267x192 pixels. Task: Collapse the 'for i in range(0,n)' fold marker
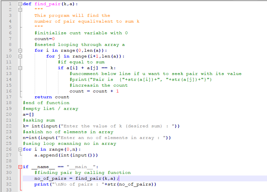(x=20, y=149)
